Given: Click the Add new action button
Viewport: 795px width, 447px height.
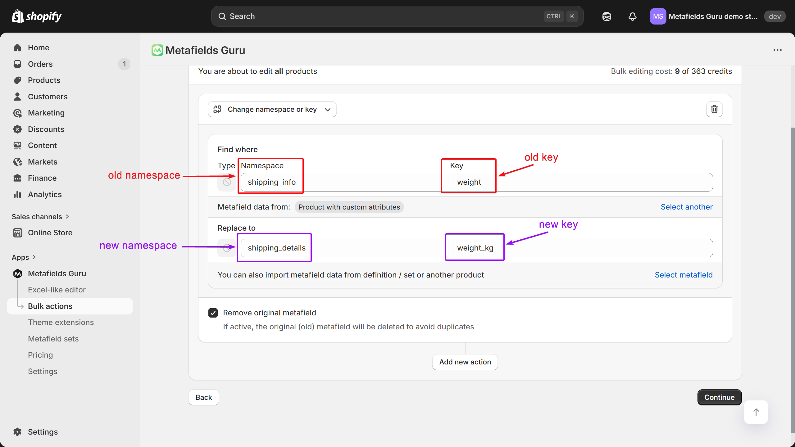Looking at the screenshot, I should coord(465,362).
